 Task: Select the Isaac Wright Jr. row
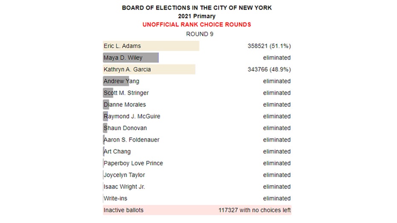[124, 186]
